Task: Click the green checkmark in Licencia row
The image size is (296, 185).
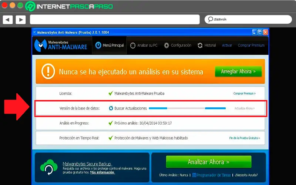Action: [x=111, y=93]
